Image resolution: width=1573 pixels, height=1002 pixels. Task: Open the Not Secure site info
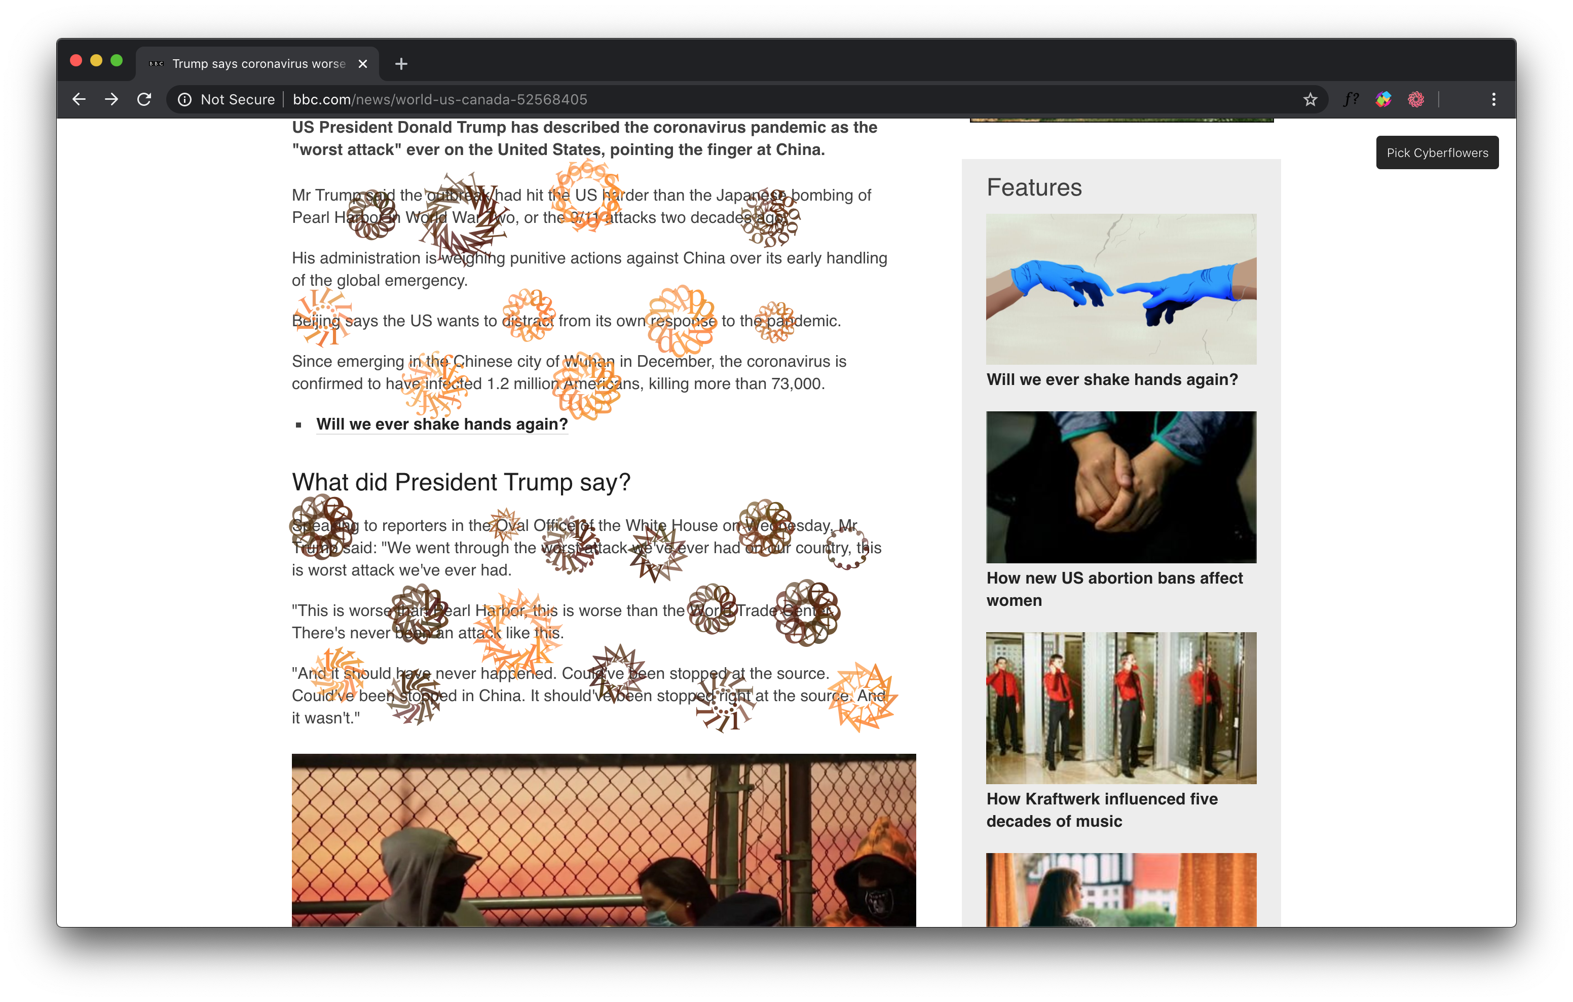coord(227,99)
